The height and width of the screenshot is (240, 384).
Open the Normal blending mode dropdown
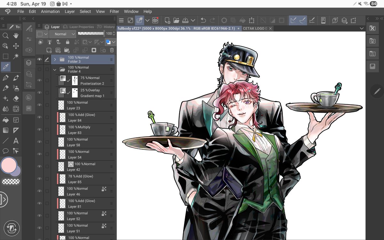pos(63,34)
